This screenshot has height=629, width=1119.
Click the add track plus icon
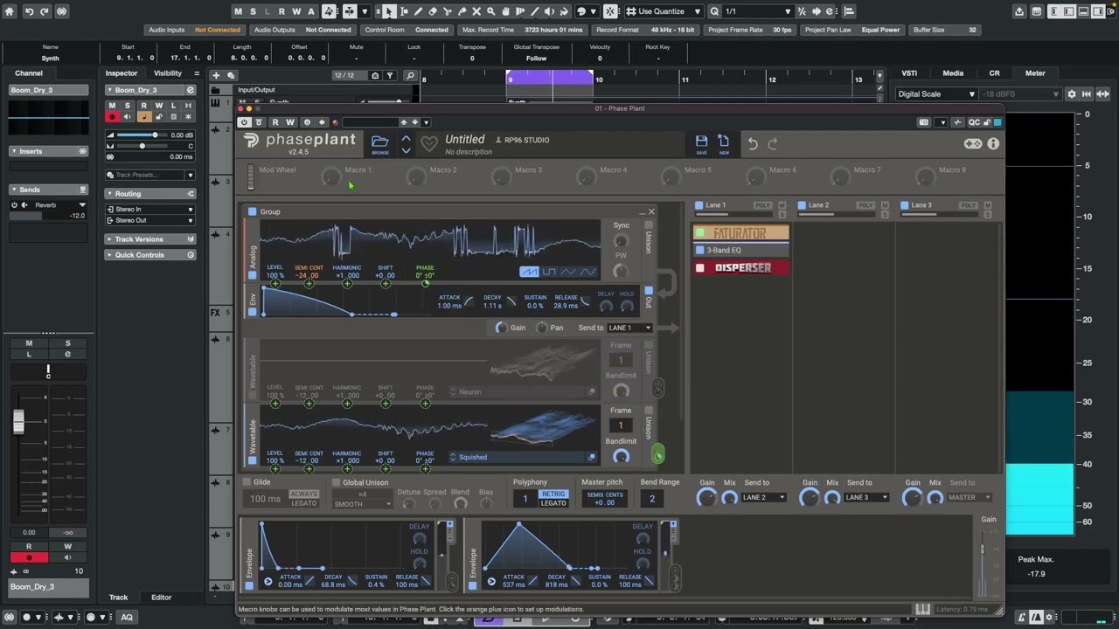pyautogui.click(x=216, y=75)
